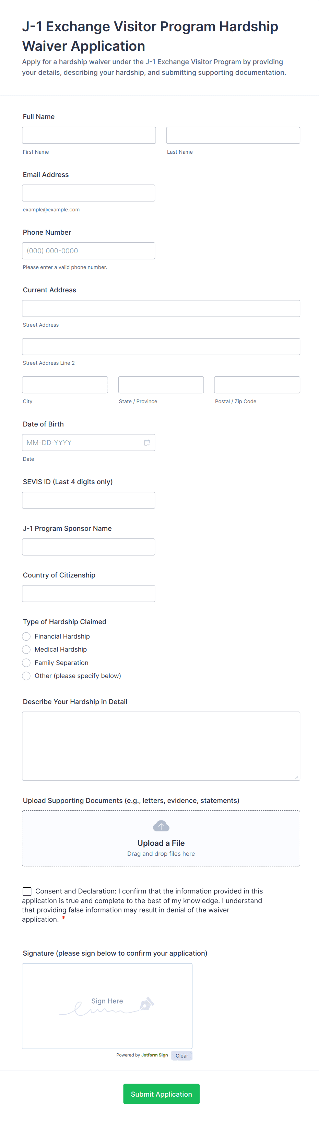Select Financial Hardship radio option
Image resolution: width=319 pixels, height=1121 pixels.
click(x=26, y=636)
